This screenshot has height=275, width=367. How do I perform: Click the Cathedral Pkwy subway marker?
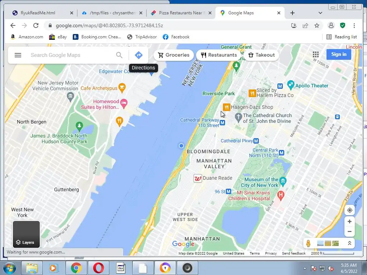pos(256,141)
